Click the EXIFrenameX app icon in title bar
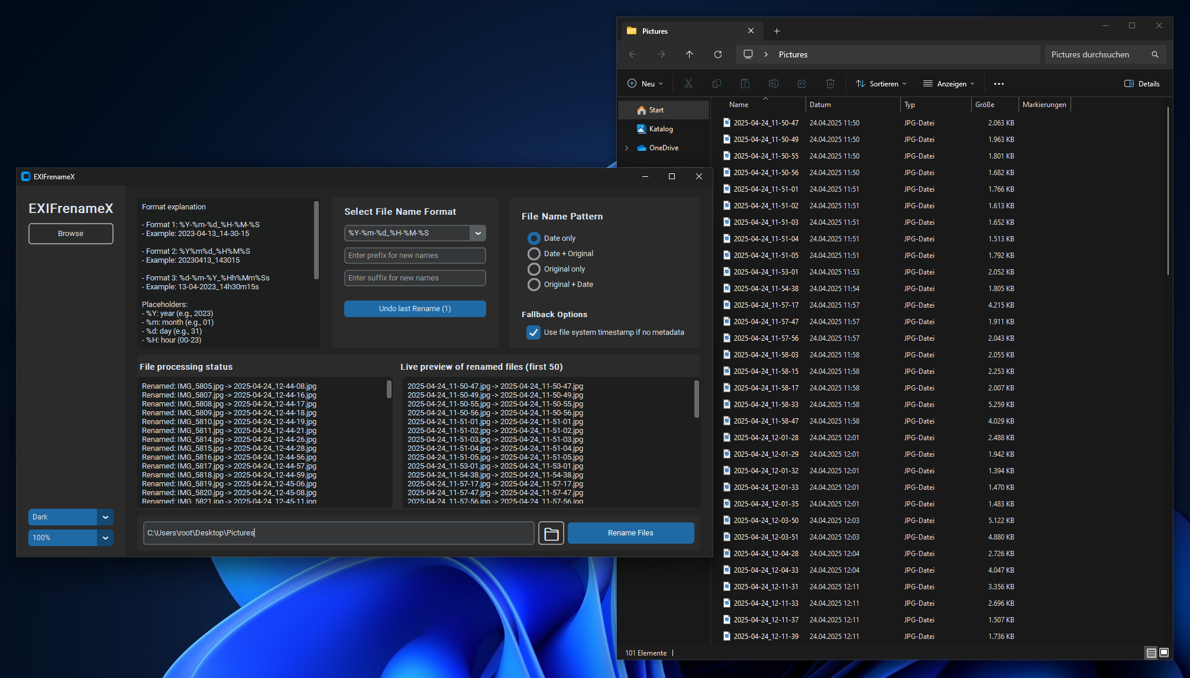1190x678 pixels. pos(25,176)
